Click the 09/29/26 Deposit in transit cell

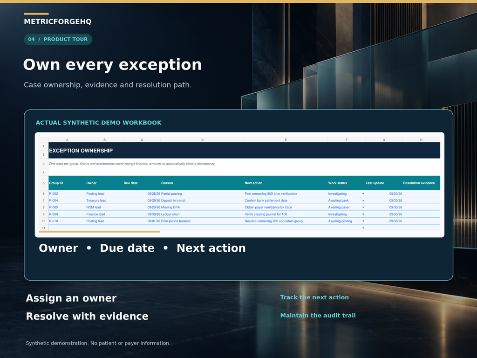(166, 200)
